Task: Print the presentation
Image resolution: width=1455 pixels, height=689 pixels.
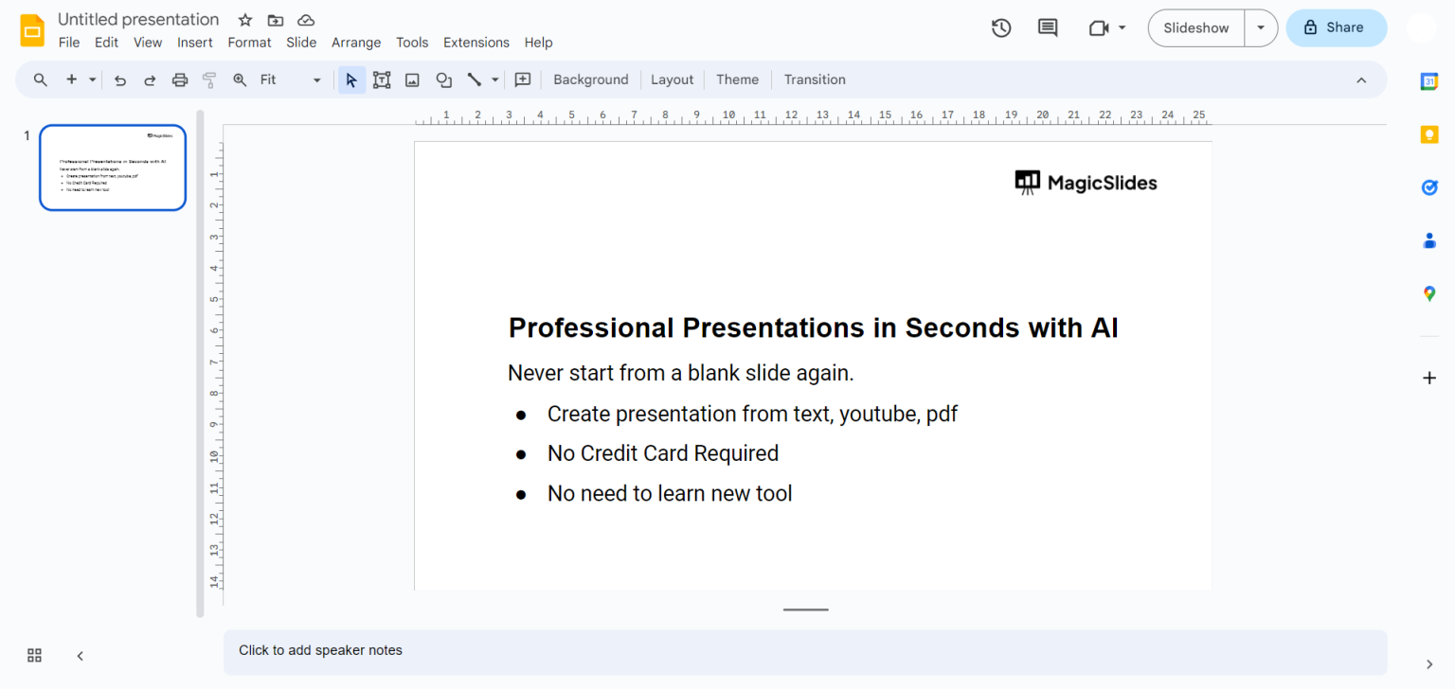Action: [x=180, y=79]
